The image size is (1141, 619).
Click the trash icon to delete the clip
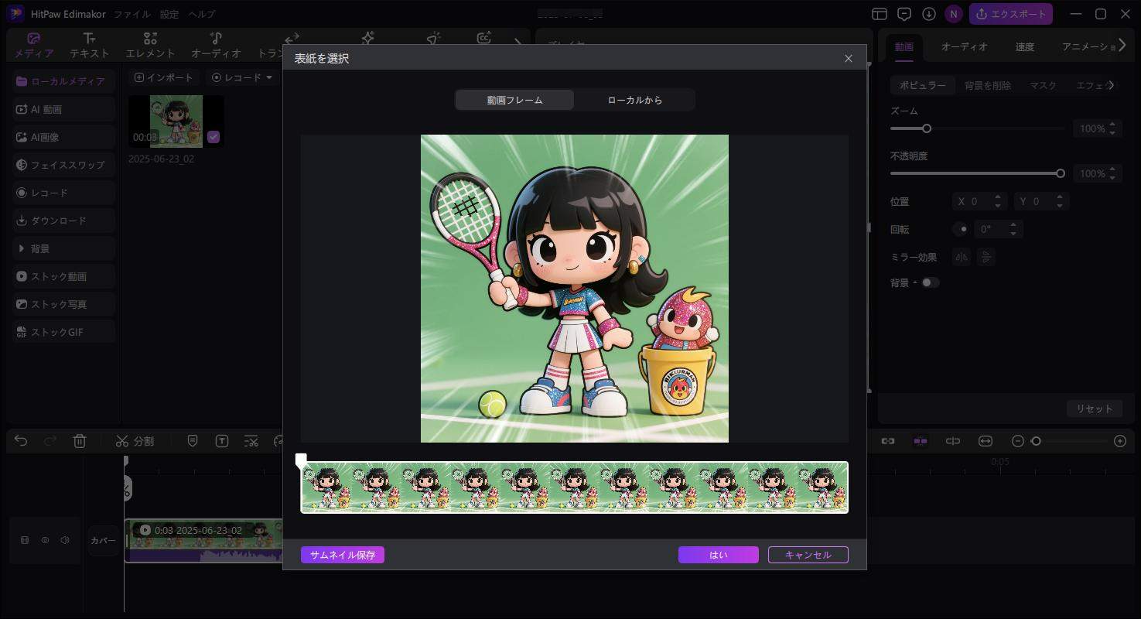pos(79,440)
